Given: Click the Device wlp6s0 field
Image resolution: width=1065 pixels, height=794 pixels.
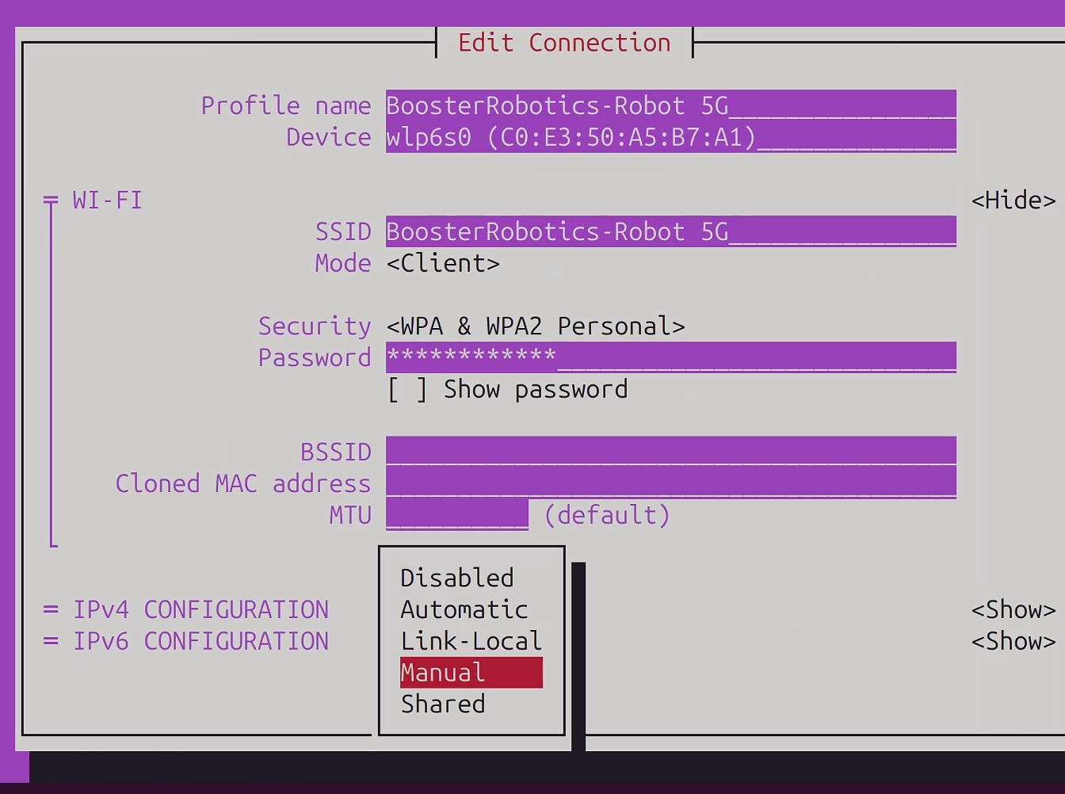Looking at the screenshot, I should tap(671, 136).
